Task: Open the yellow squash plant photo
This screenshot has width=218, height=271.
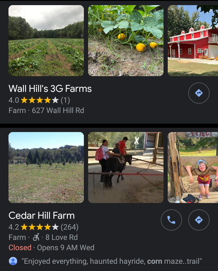Action: point(126,40)
